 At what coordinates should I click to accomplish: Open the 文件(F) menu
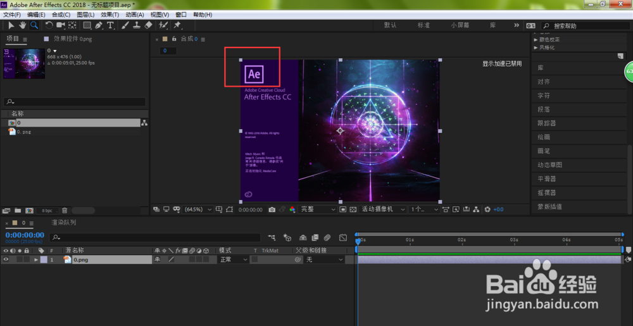coord(11,15)
